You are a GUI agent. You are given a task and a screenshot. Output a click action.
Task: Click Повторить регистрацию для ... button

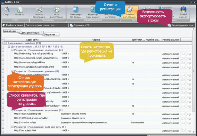[41, 25]
